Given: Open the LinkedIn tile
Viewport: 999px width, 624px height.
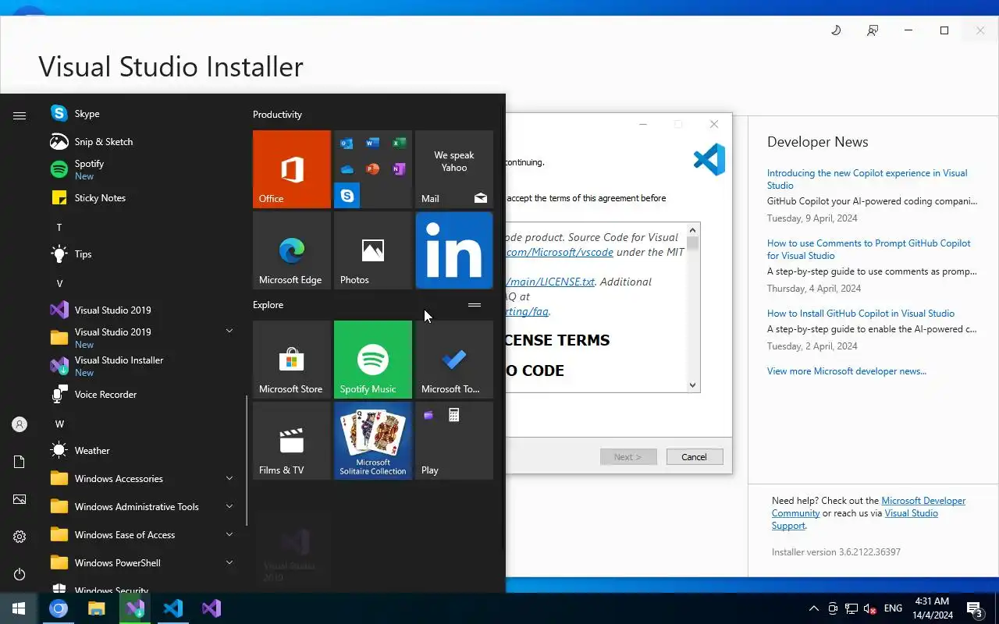Looking at the screenshot, I should (x=454, y=250).
